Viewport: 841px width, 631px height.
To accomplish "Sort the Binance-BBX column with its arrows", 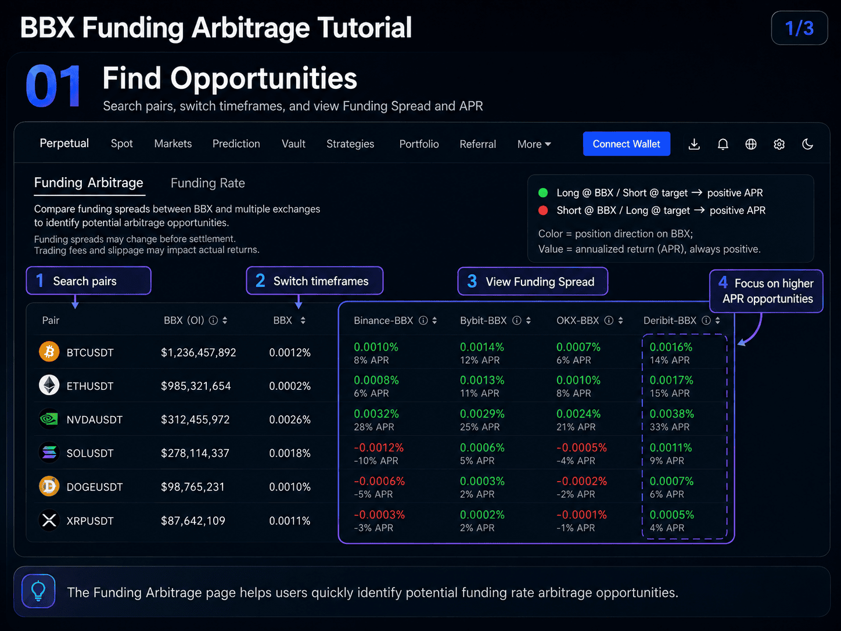I will pos(434,320).
